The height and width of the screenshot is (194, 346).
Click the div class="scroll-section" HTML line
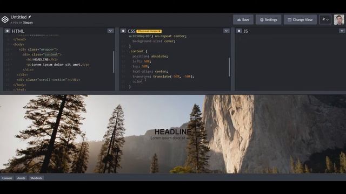pyautogui.click(x=49, y=80)
